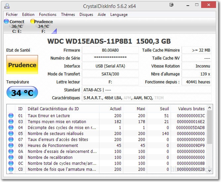Click the Firmware field 80.00A80
The height and width of the screenshot is (182, 221).
tap(110, 50)
